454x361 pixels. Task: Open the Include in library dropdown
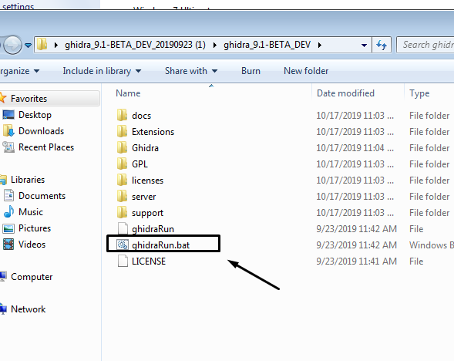click(102, 71)
